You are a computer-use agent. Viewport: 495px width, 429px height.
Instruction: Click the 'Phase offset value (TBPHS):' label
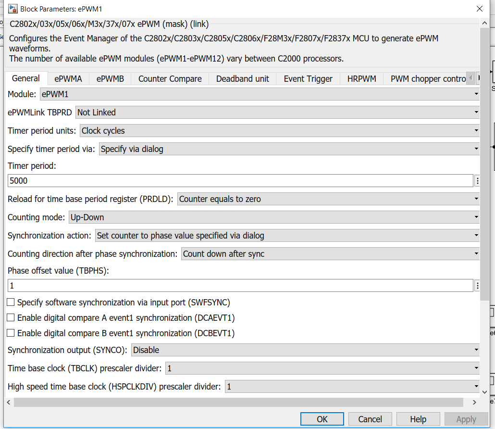59,271
